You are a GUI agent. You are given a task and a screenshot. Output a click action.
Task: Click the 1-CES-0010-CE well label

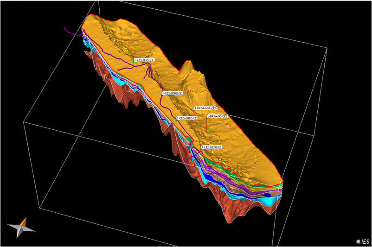(187, 118)
